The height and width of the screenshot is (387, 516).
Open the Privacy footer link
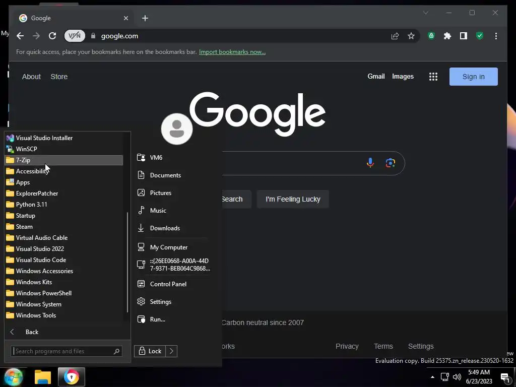pyautogui.click(x=347, y=346)
